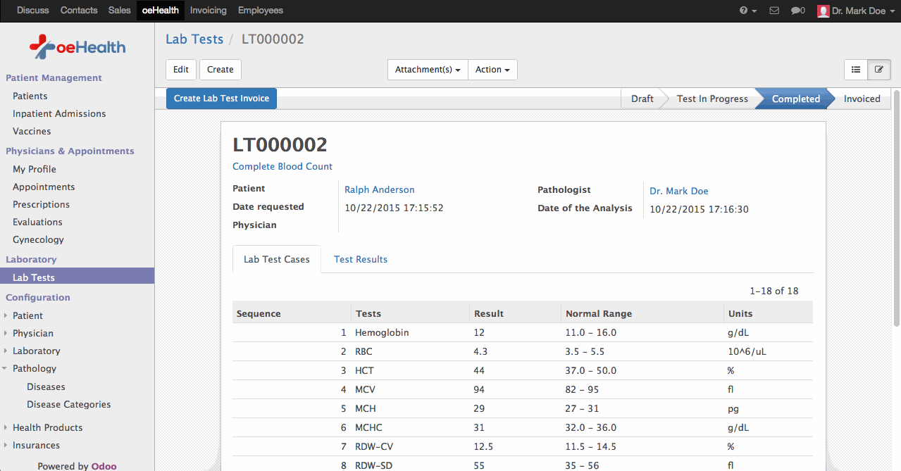
Task: Sort by Units column header
Action: tap(768, 313)
